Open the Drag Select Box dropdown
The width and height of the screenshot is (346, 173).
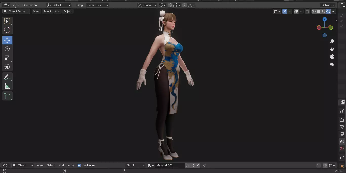[x=98, y=5]
